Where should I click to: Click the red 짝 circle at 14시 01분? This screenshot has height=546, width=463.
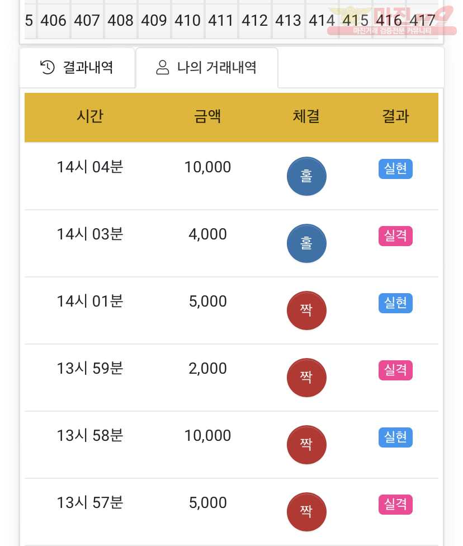pos(306,310)
